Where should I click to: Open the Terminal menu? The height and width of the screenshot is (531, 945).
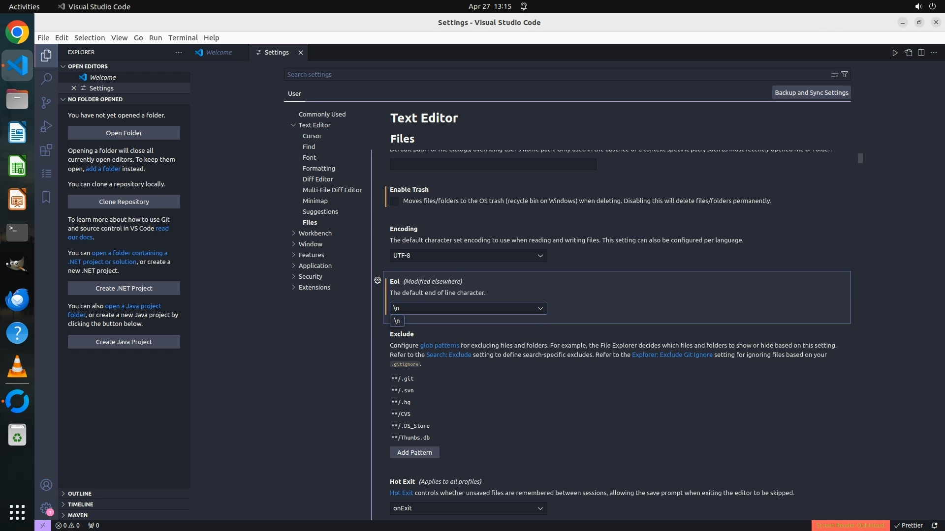click(183, 38)
